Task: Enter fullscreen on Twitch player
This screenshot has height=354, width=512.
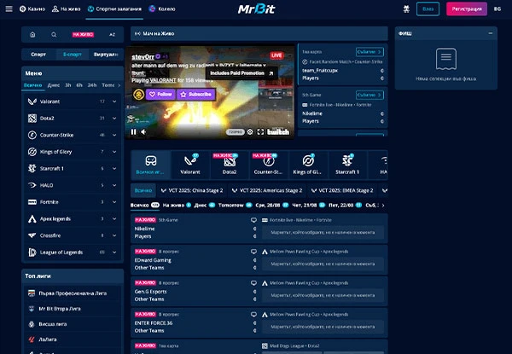Action: click(x=260, y=132)
